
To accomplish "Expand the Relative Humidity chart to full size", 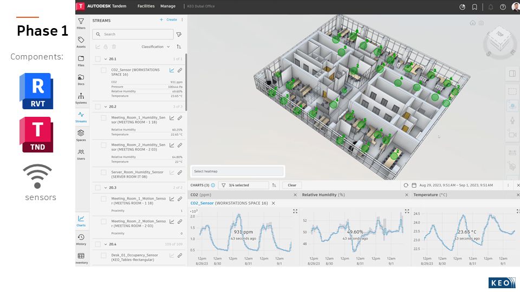I will click(407, 211).
